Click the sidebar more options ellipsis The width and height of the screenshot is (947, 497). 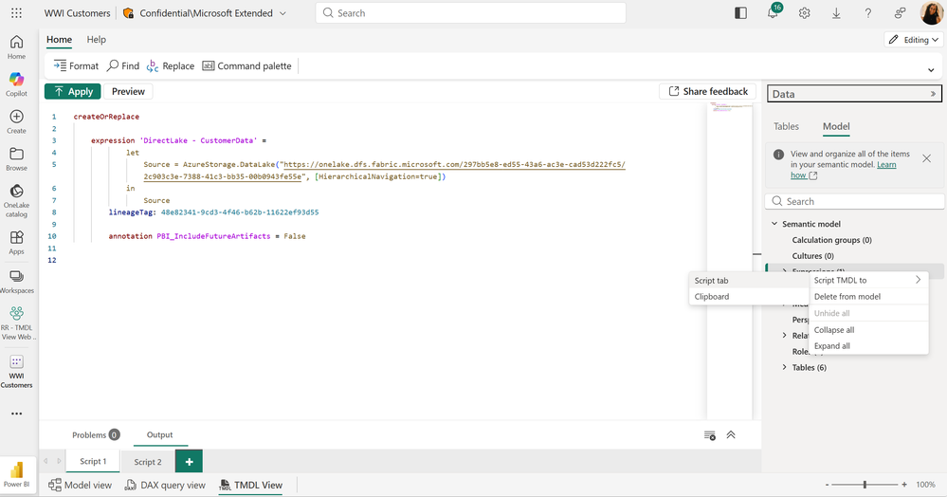coord(16,414)
